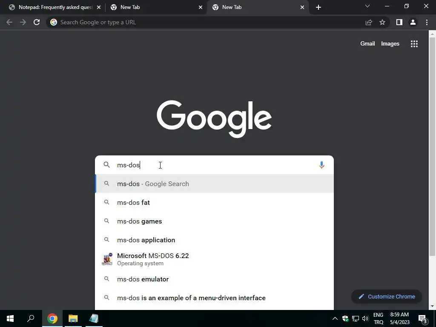
Task: Show hidden system tray icons
Action: (335, 318)
